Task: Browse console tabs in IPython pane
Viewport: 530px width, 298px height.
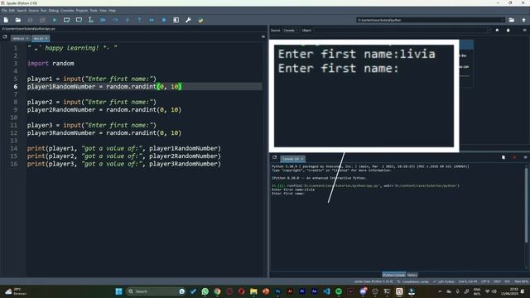Action: point(274,157)
